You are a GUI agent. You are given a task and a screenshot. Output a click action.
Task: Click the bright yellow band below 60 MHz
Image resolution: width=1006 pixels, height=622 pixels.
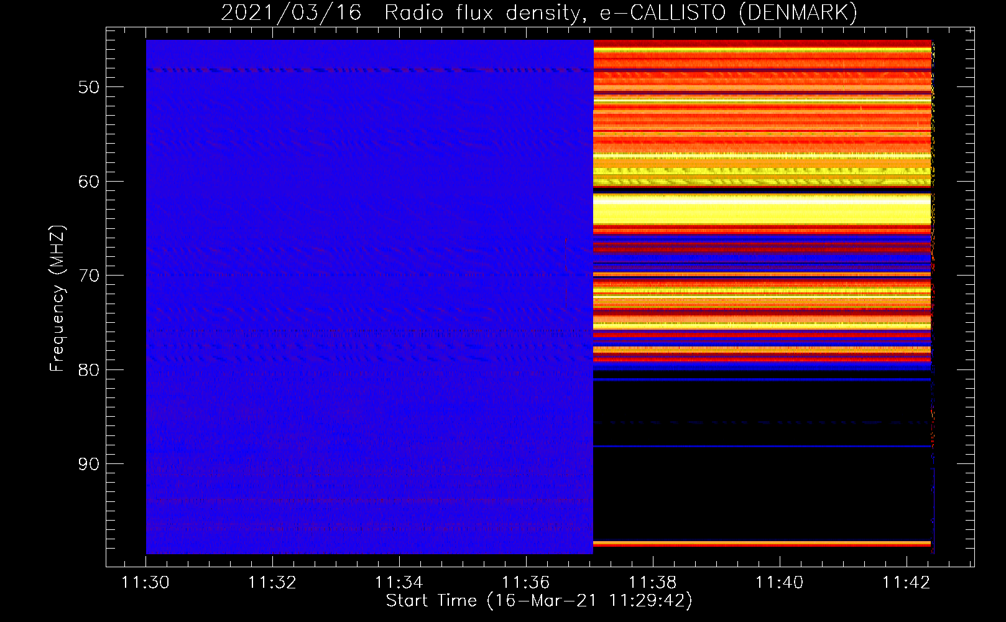tap(762, 210)
